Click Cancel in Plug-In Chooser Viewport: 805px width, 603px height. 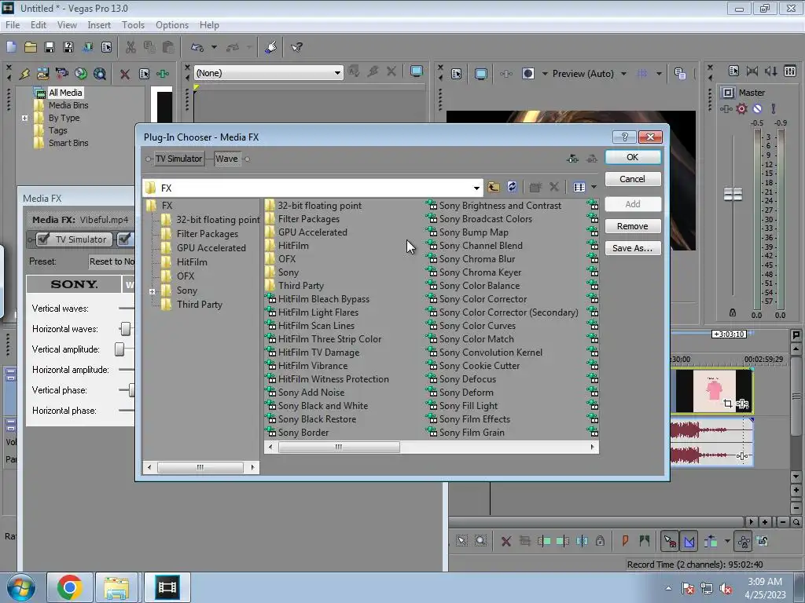tap(633, 179)
